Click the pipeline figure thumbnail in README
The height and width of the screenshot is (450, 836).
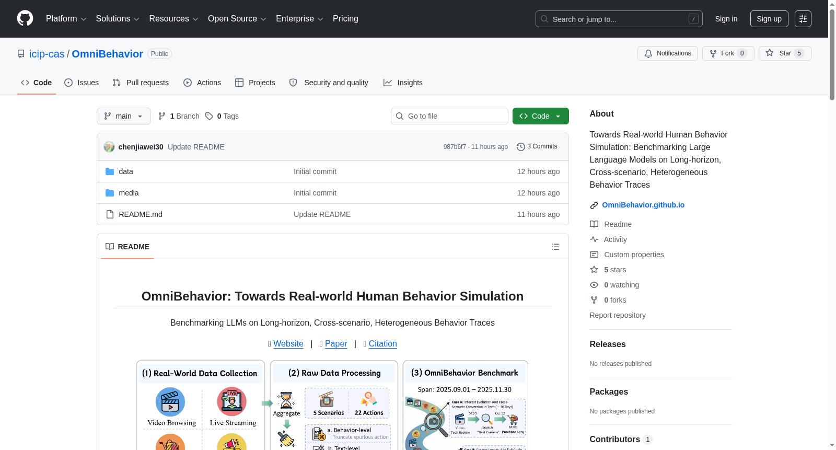tap(332, 405)
